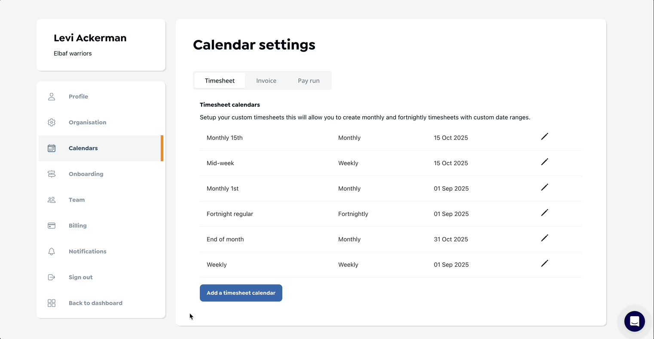Add a timesheet calendar
Image resolution: width=654 pixels, height=339 pixels.
[x=241, y=293]
